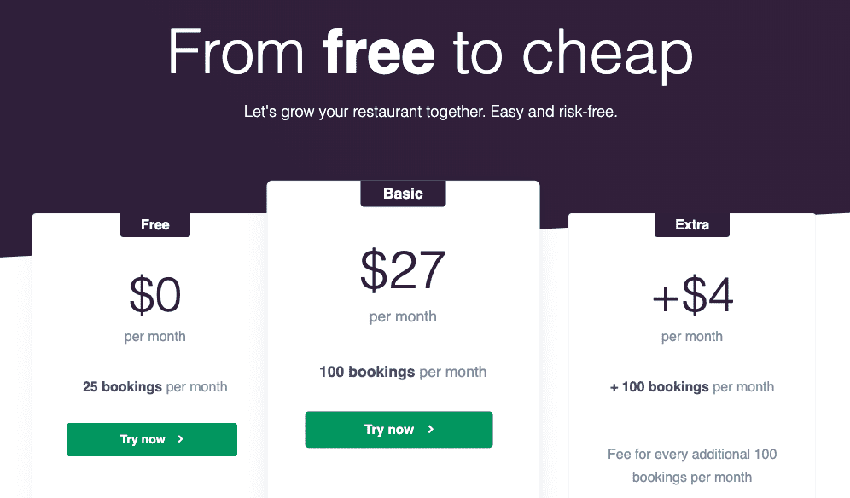This screenshot has width=850, height=498.
Task: Click '100 bookings per month' in Basic card
Action: pyautogui.click(x=403, y=372)
